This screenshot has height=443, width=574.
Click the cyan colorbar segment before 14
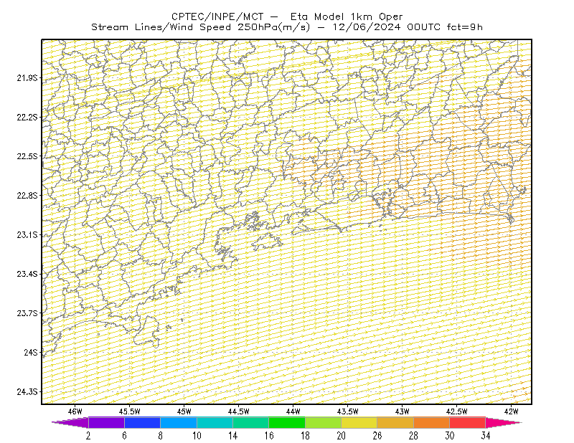215,422
